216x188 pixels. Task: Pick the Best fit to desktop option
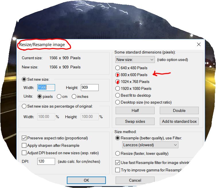tap(118, 96)
